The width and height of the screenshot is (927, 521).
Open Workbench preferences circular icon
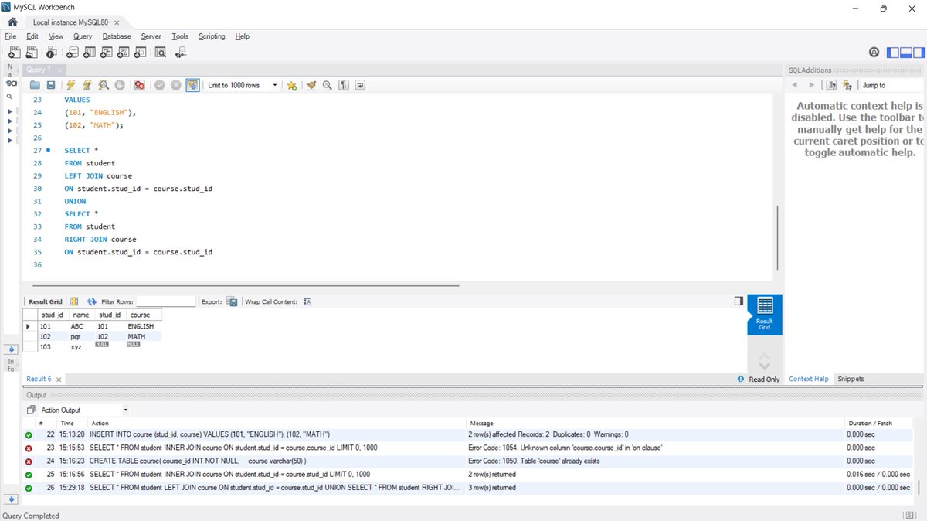click(874, 53)
